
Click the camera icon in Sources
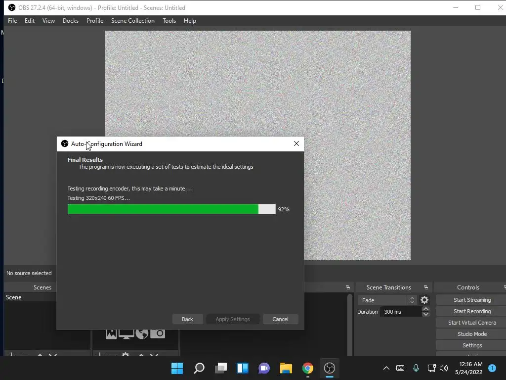click(158, 333)
